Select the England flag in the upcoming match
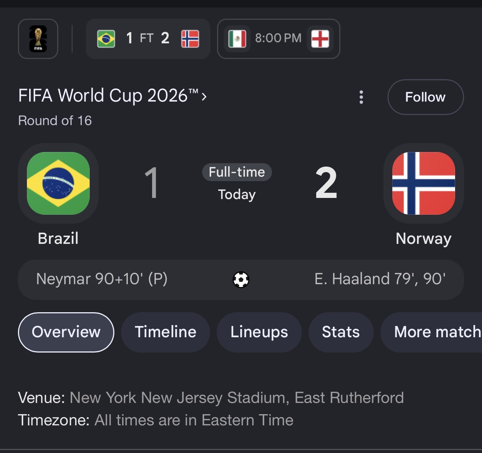This screenshot has width=482, height=453. (x=320, y=39)
